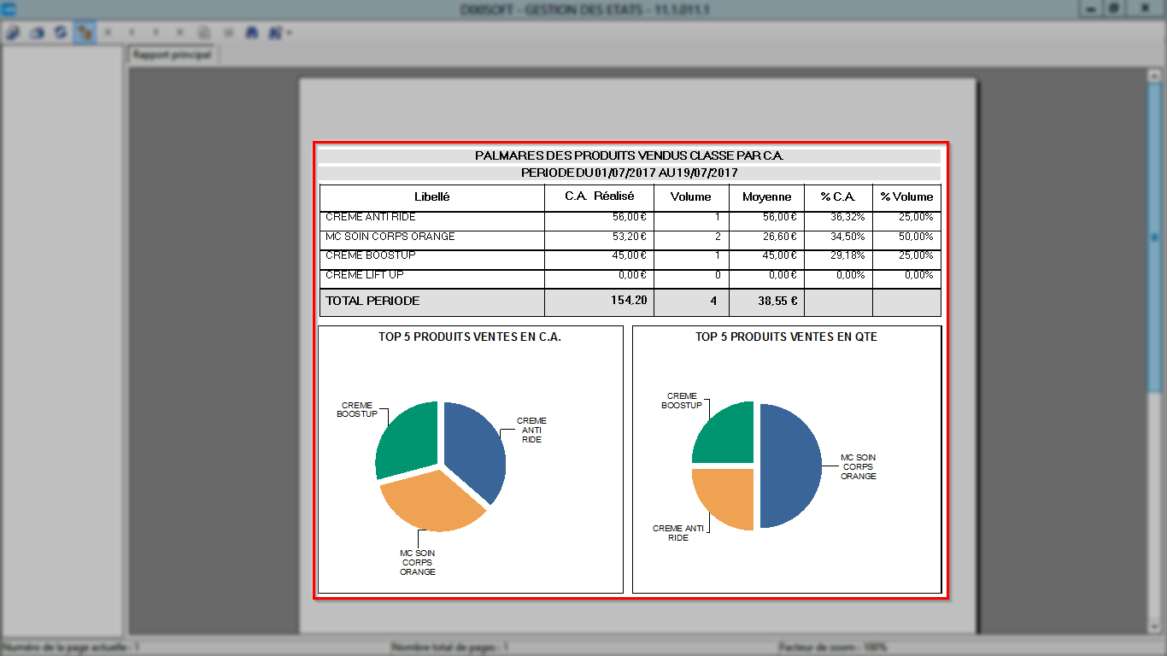Toggle the group tree panel button
Image resolution: width=1167 pixels, height=656 pixels.
tap(85, 32)
